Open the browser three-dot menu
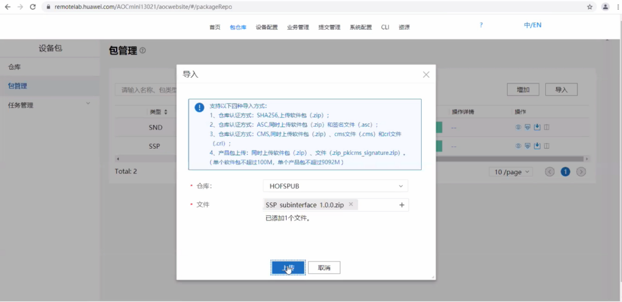The height and width of the screenshot is (302, 622). pos(618,7)
